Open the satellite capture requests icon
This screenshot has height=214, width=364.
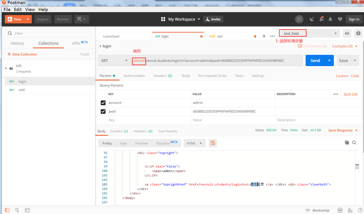(312, 19)
